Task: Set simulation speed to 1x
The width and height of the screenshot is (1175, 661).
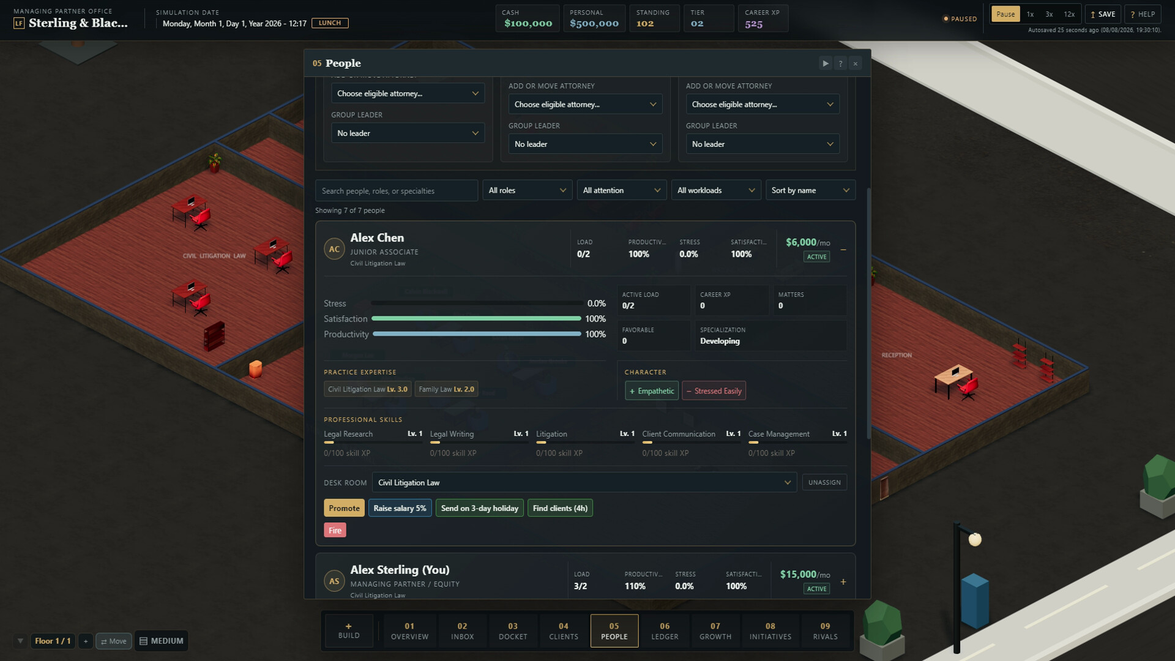Action: coord(1031,14)
